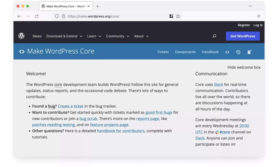The width and height of the screenshot is (278, 167).
Task: Select the Make WordPress Core browser tab
Action: pyautogui.click(x=66, y=6)
